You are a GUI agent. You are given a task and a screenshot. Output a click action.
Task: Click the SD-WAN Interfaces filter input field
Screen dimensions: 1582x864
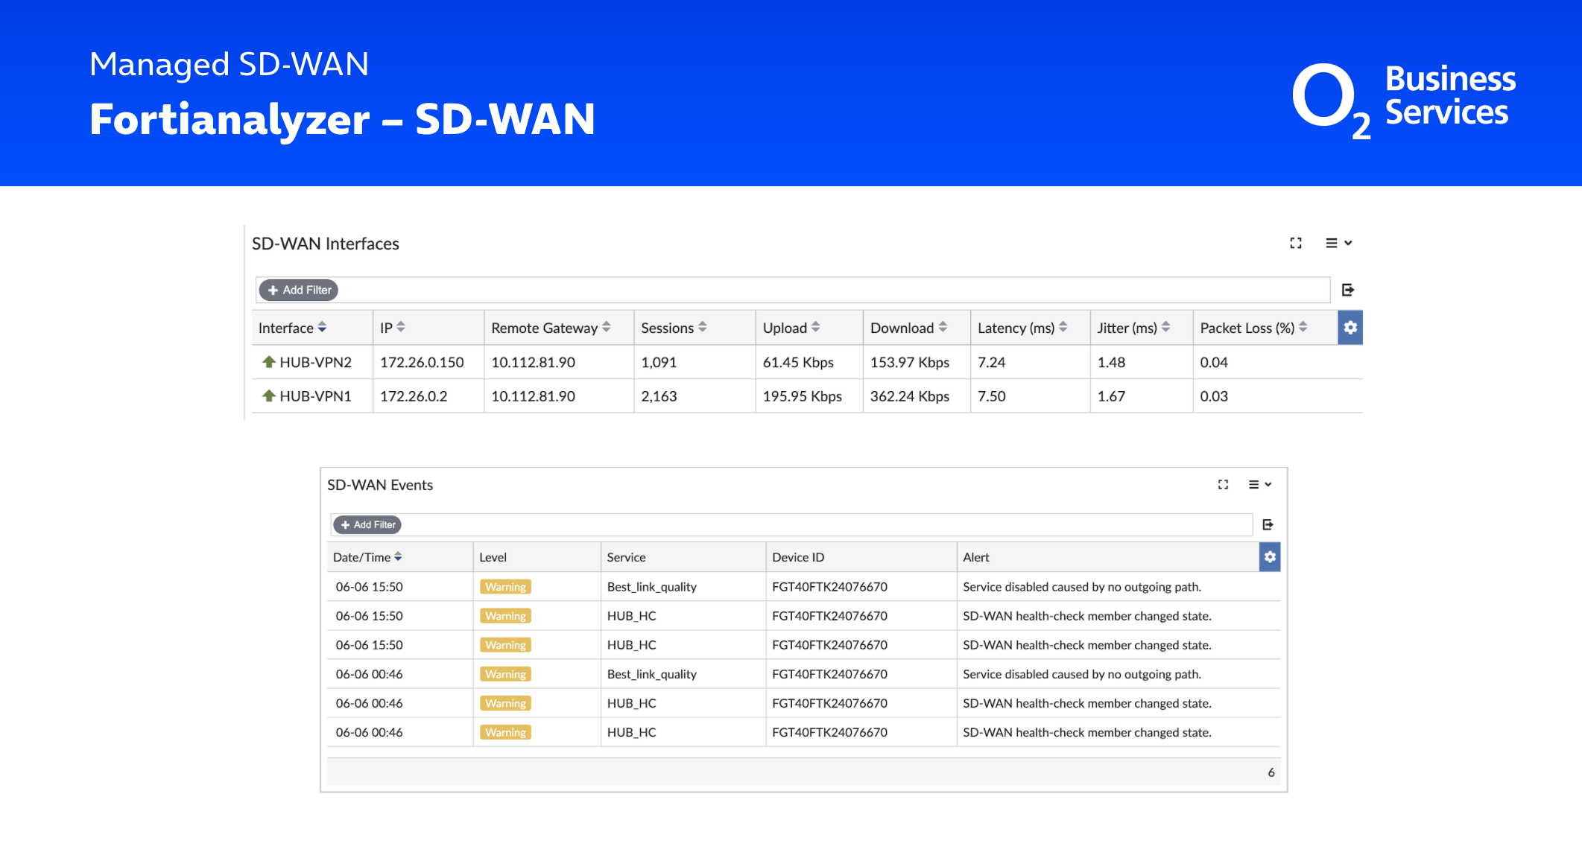point(794,290)
